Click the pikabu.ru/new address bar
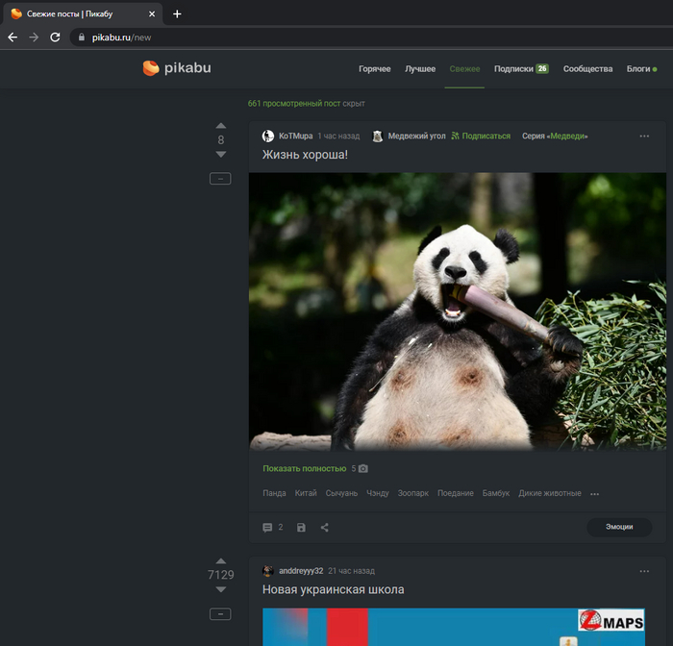673x646 pixels. click(371, 37)
